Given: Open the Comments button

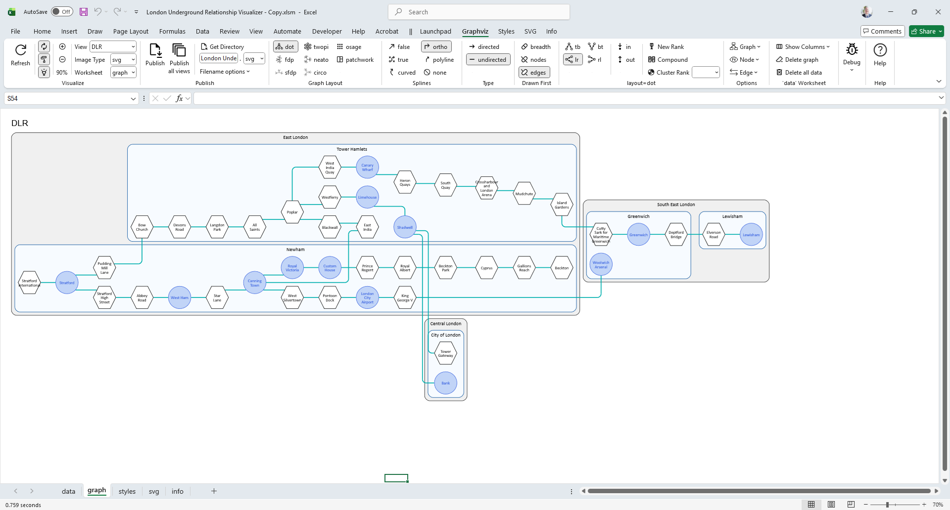Looking at the screenshot, I should [x=882, y=32].
